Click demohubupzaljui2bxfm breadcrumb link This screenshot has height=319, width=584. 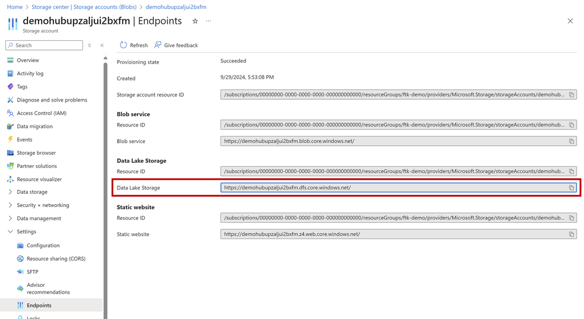[176, 7]
